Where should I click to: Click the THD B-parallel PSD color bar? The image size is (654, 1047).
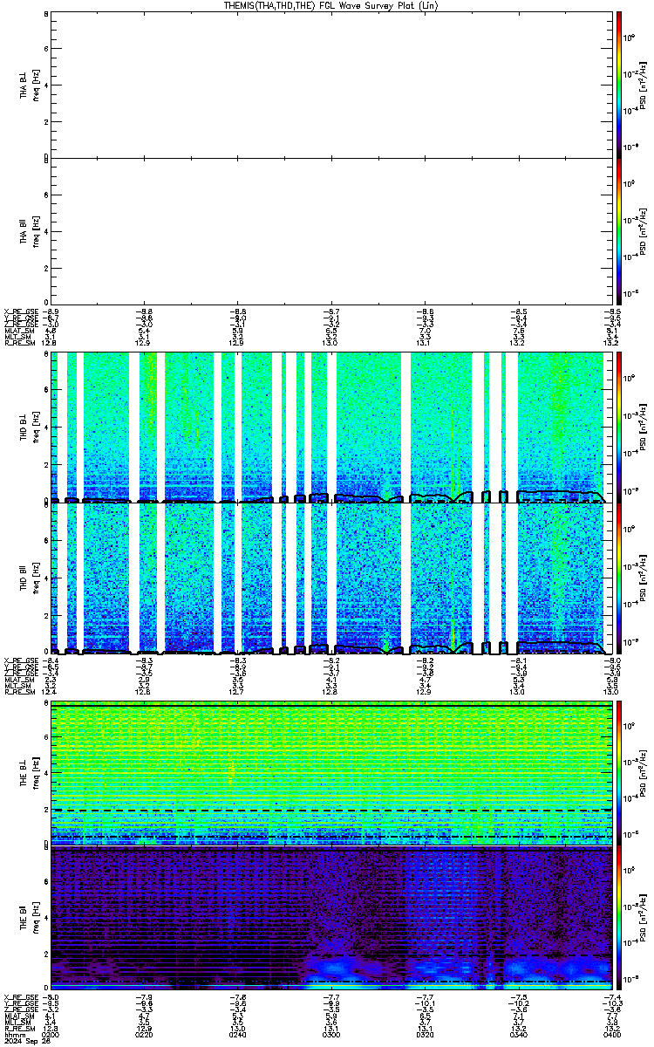[618, 578]
